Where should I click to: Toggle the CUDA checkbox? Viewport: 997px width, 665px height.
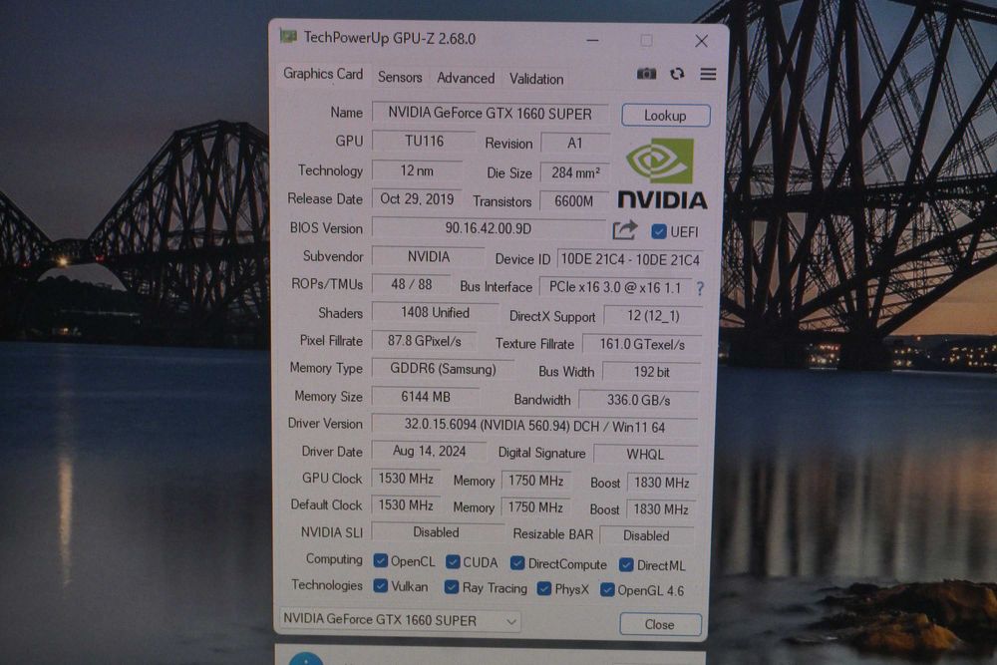(x=453, y=562)
